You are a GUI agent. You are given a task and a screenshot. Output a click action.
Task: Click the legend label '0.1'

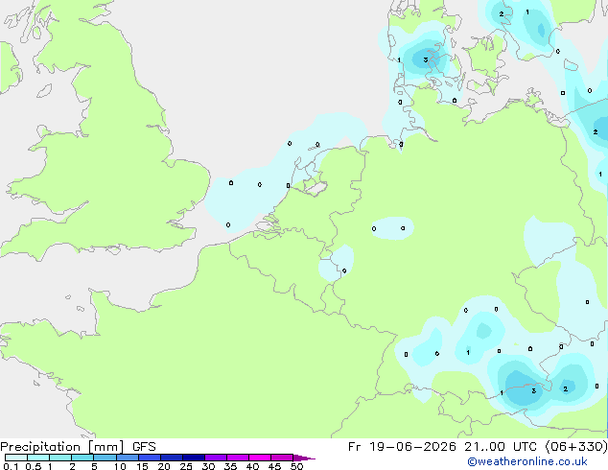tap(11, 466)
